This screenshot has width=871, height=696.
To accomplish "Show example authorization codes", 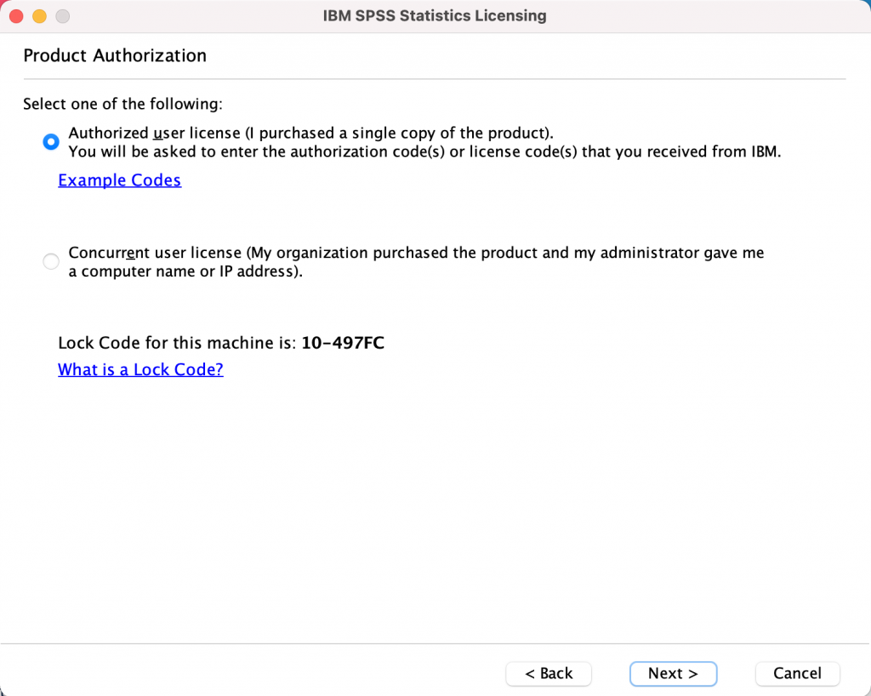I will 119,180.
